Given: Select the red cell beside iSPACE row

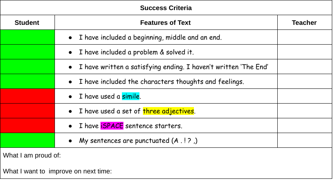Looking at the screenshot, I should [27, 126].
